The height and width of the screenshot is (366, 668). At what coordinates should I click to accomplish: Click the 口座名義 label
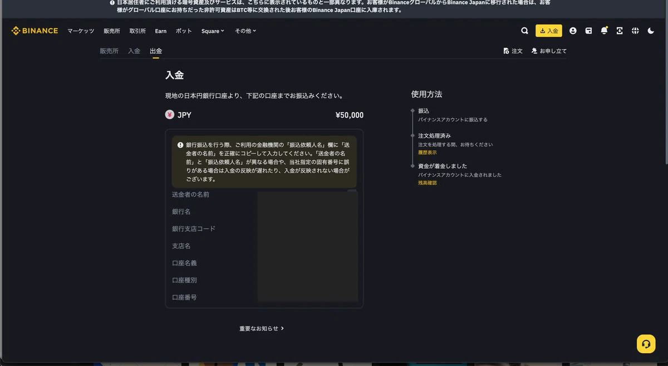pyautogui.click(x=184, y=263)
